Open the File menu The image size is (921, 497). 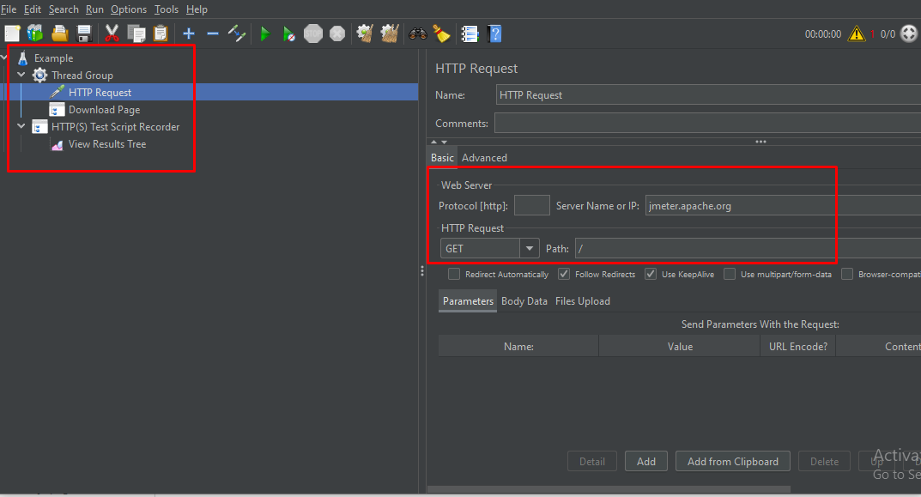[x=9, y=9]
